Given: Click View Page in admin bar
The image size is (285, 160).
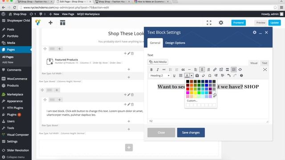Looking at the screenshot, I should [68, 14].
